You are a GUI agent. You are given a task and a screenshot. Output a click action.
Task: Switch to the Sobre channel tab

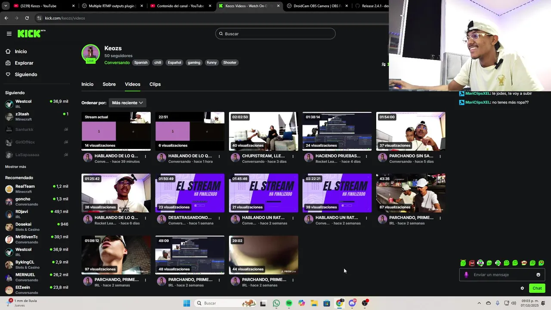[109, 84]
